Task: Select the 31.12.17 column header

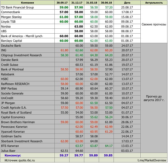Action: tap(77, 3)
